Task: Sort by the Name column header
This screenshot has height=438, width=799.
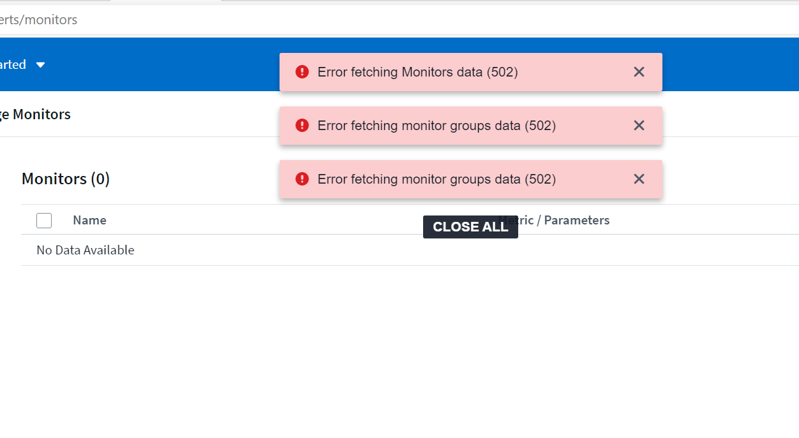Action: pos(89,221)
